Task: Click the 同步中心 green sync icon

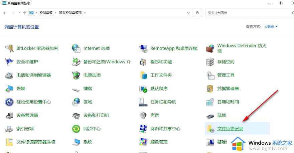Action: (76, 129)
